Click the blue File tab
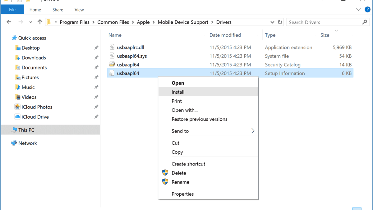 pos(12,10)
